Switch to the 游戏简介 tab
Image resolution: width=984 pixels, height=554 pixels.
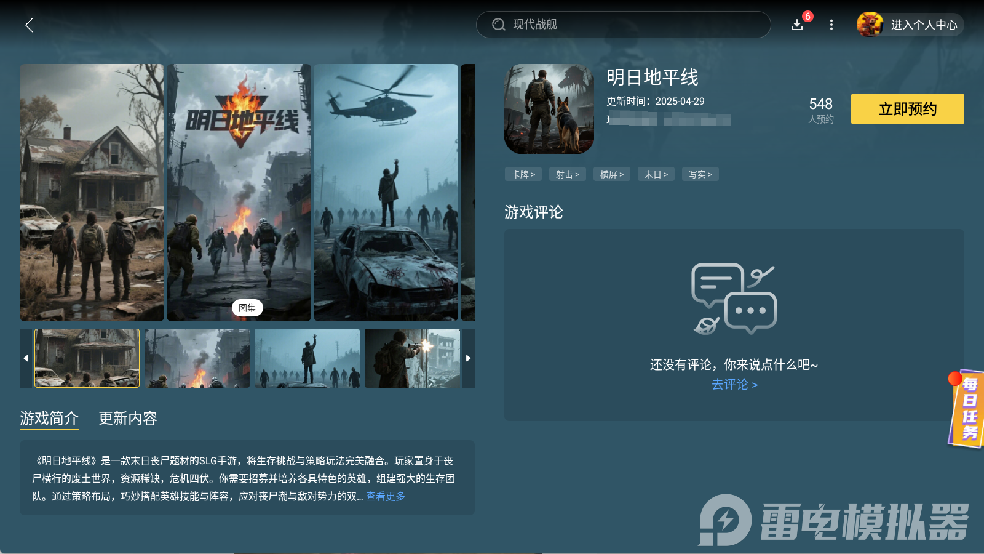[49, 419]
